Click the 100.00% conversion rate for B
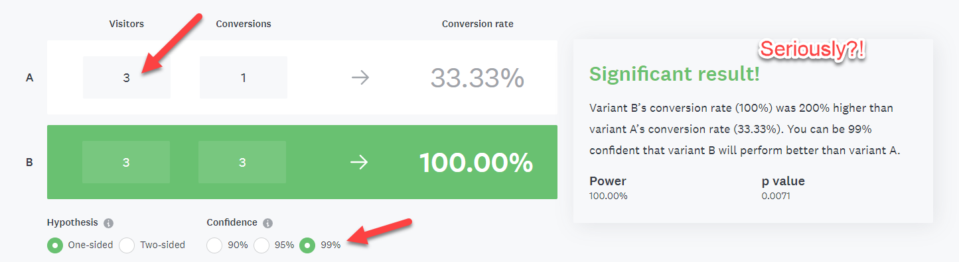Image resolution: width=959 pixels, height=262 pixels. pos(476,163)
